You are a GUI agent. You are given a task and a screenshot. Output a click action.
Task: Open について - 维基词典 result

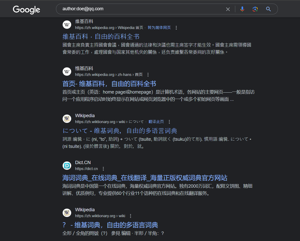[x=120, y=131]
